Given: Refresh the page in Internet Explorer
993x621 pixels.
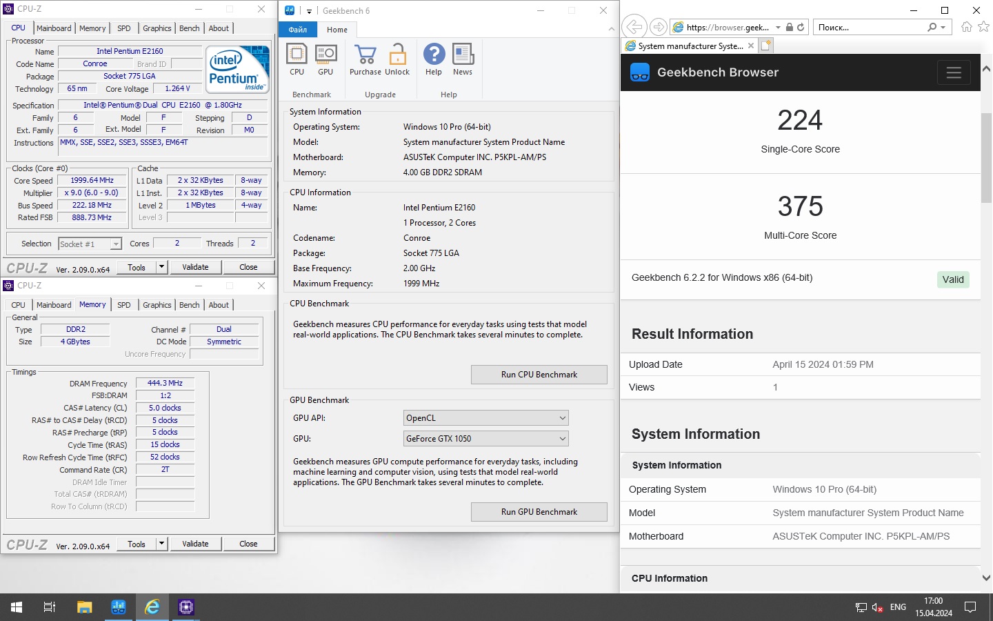Looking at the screenshot, I should pos(801,27).
